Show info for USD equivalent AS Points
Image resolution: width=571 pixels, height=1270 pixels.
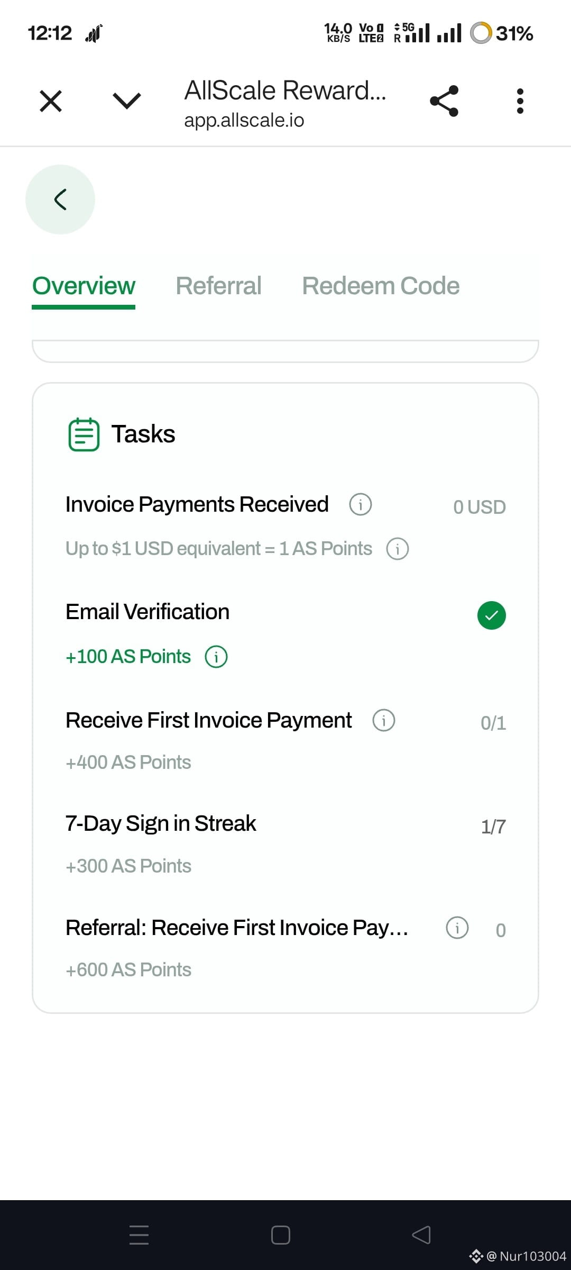point(398,549)
